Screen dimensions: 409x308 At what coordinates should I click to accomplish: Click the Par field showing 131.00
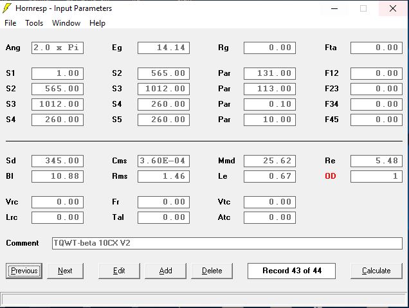pyautogui.click(x=269, y=73)
